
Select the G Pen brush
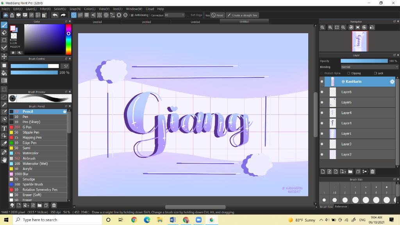point(38,127)
